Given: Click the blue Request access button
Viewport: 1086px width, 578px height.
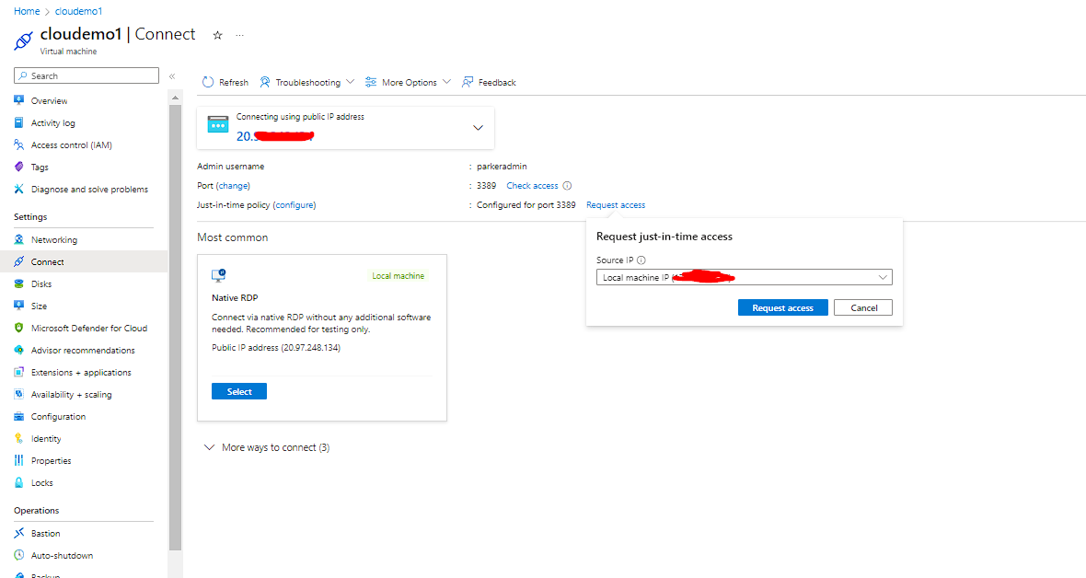Looking at the screenshot, I should coord(782,307).
